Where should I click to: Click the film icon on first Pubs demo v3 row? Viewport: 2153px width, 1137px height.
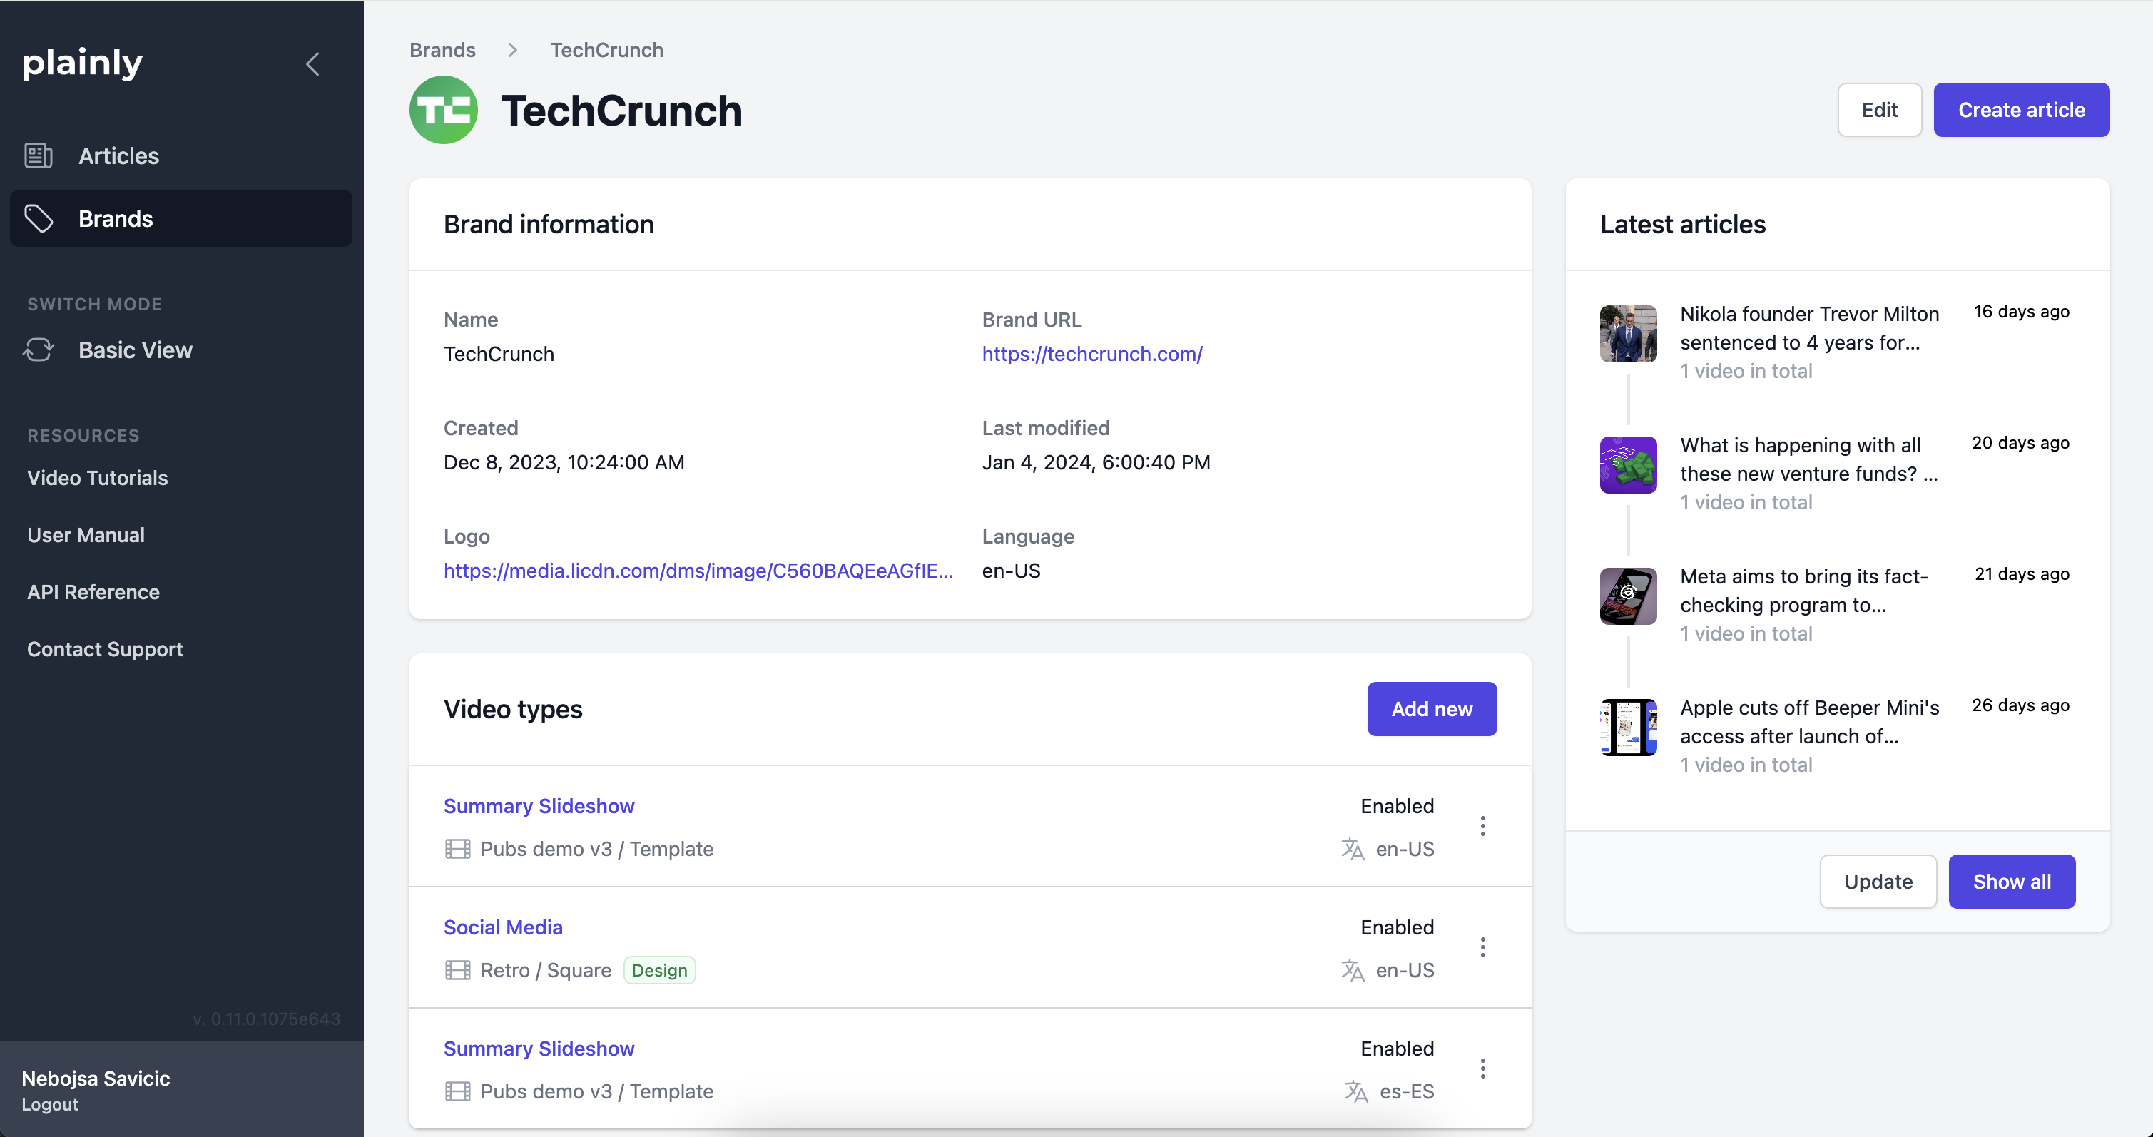(x=457, y=849)
